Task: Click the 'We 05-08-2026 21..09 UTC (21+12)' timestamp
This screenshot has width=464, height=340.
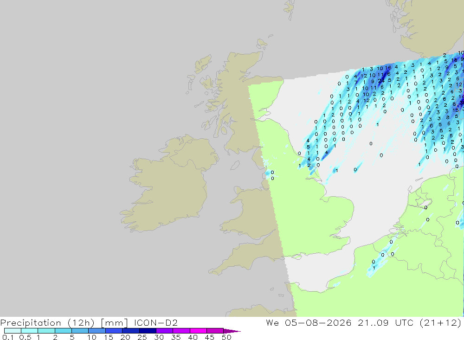Action: [363, 323]
